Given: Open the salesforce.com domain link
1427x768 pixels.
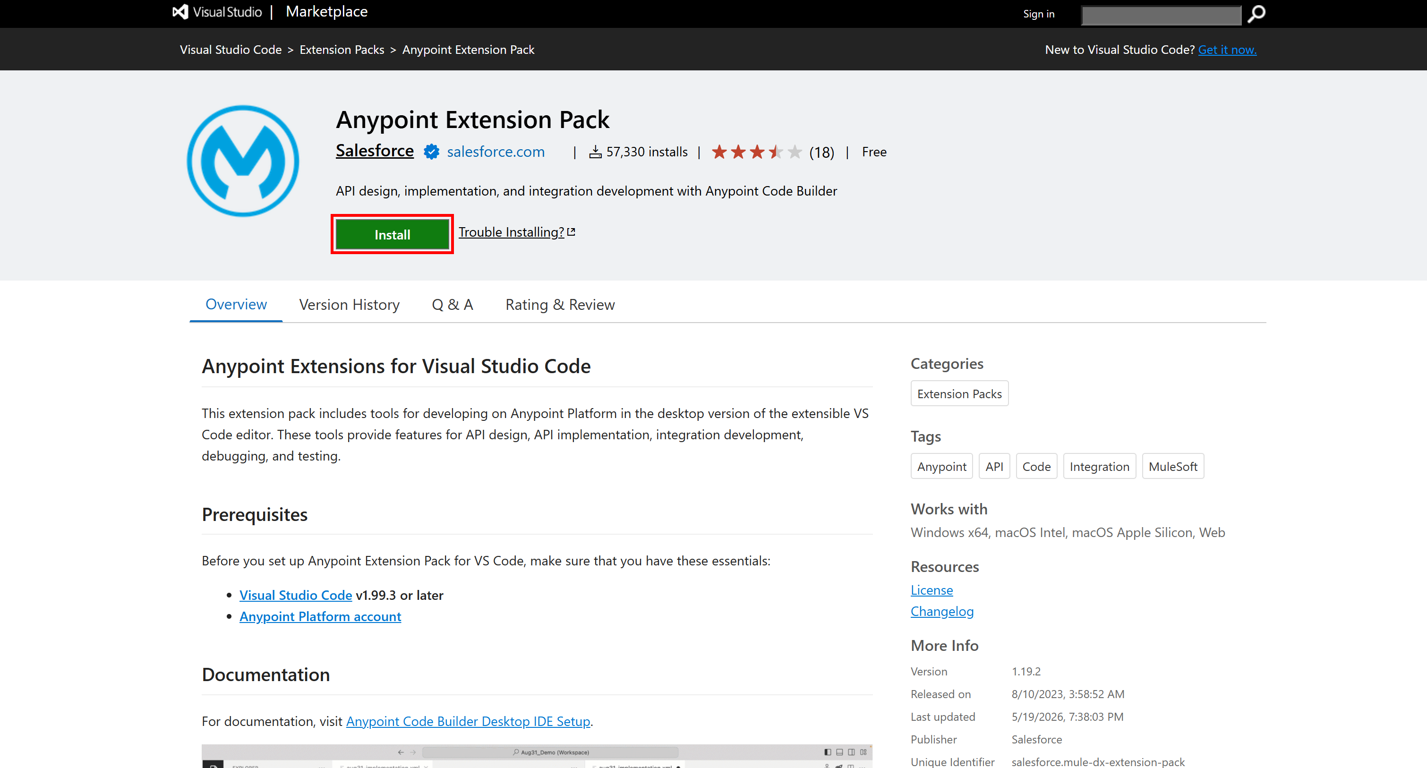Looking at the screenshot, I should 496,152.
